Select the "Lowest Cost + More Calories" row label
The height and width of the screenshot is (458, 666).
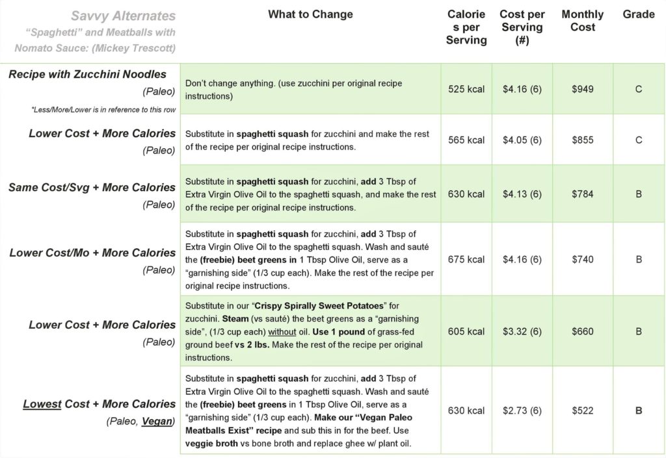pos(99,404)
